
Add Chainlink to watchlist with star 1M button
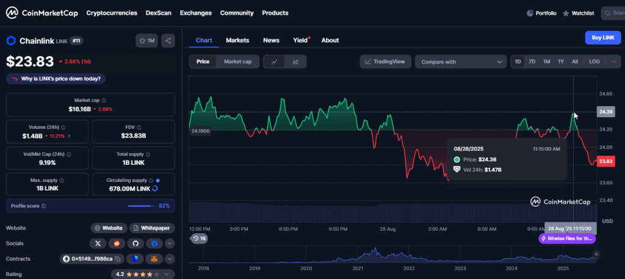[x=146, y=41]
